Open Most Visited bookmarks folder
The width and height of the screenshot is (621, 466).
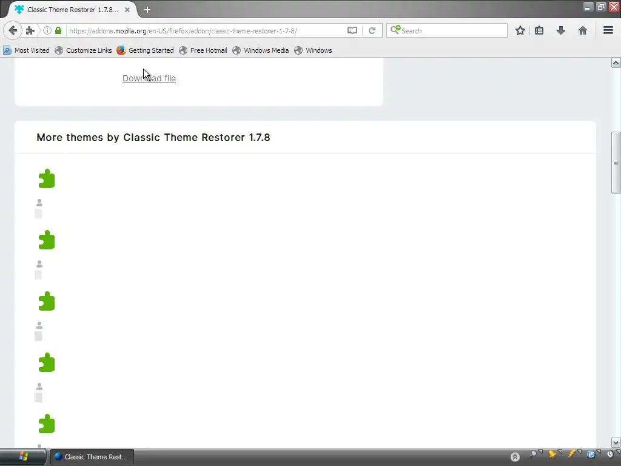click(x=26, y=50)
